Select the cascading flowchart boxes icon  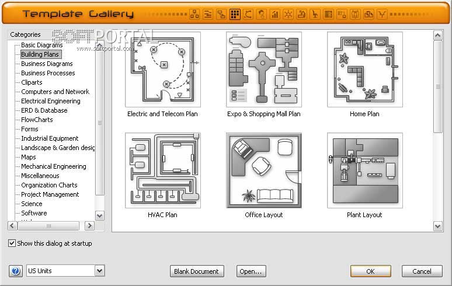tap(221, 14)
